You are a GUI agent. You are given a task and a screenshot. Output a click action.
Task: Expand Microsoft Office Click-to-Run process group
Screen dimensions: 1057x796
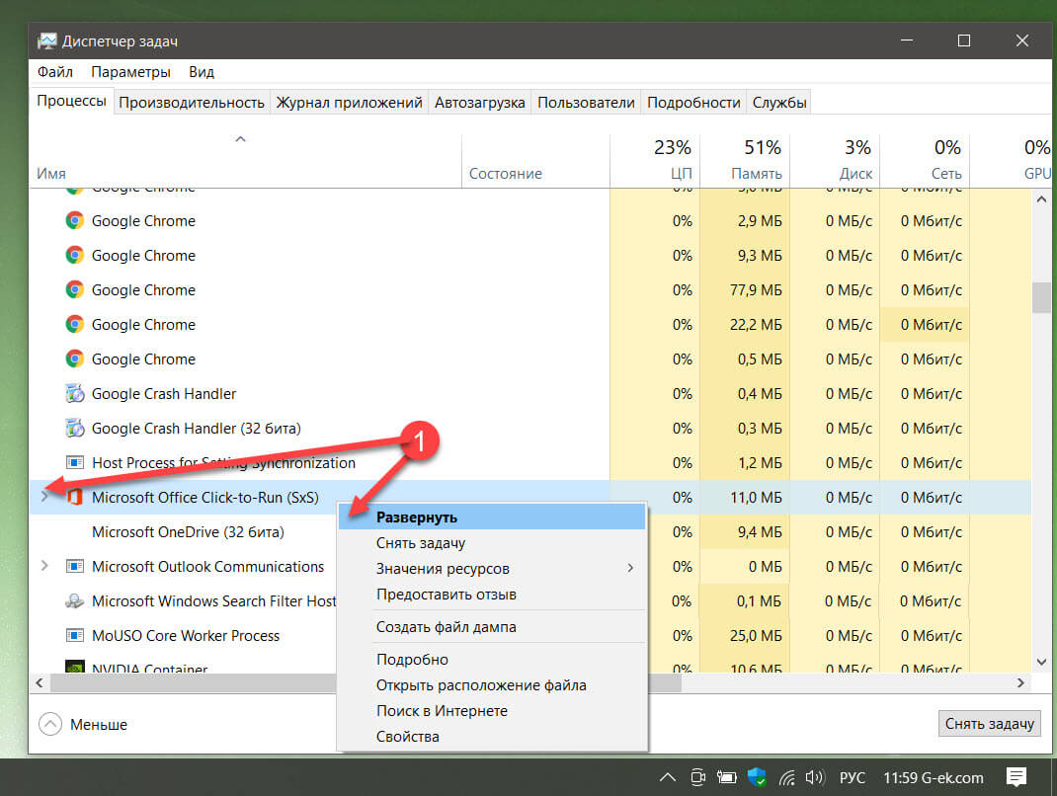[44, 497]
